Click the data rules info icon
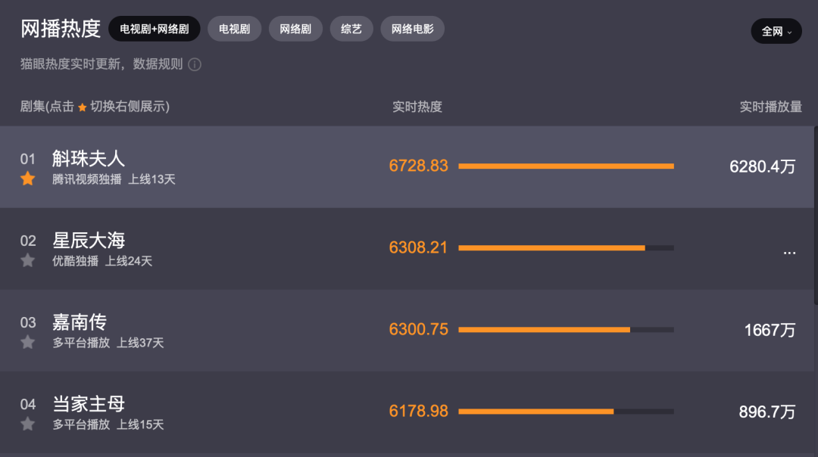The width and height of the screenshot is (818, 457). tap(195, 64)
